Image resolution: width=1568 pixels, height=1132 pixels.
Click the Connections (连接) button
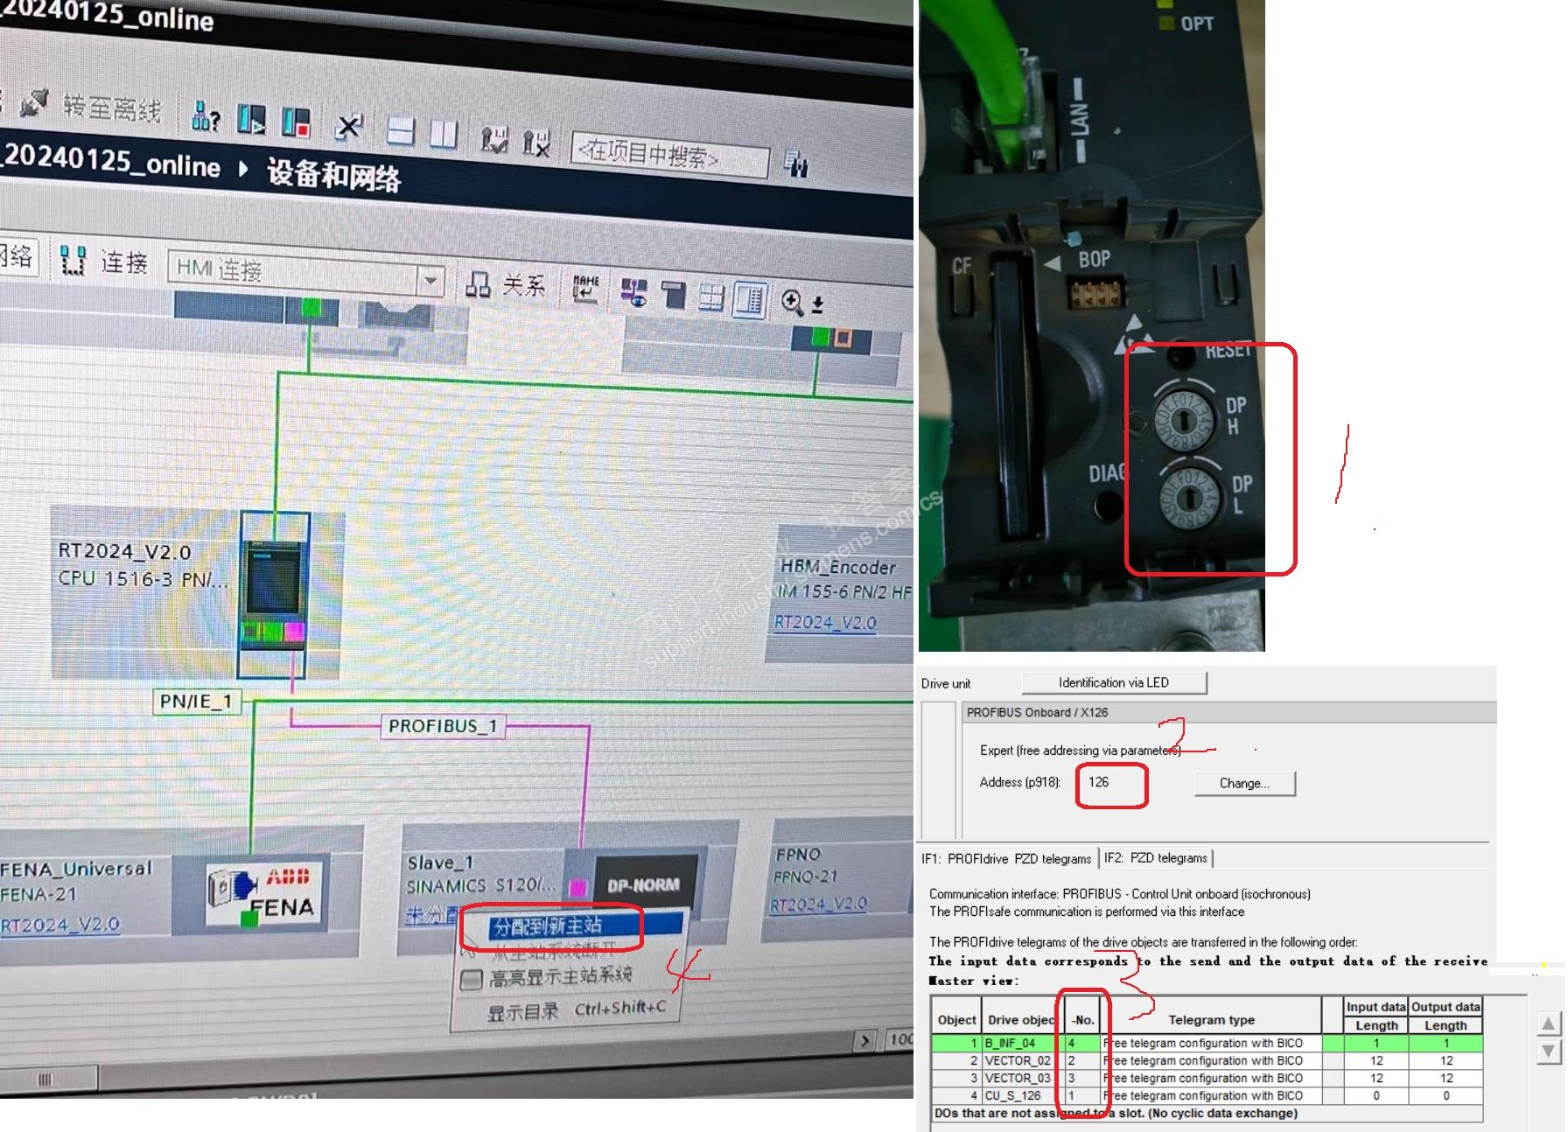coord(124,262)
